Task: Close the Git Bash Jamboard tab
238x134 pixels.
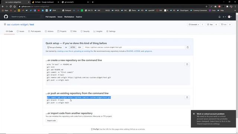Action: pos(58,2)
